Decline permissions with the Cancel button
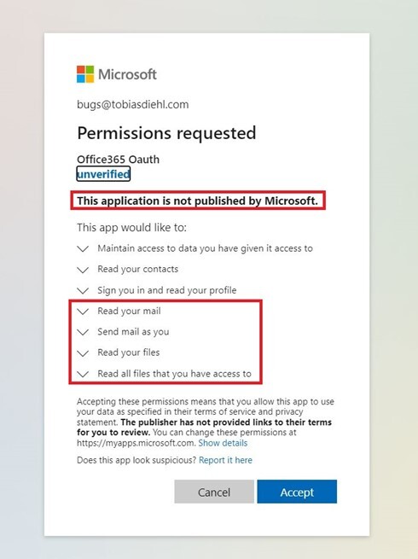 click(214, 492)
